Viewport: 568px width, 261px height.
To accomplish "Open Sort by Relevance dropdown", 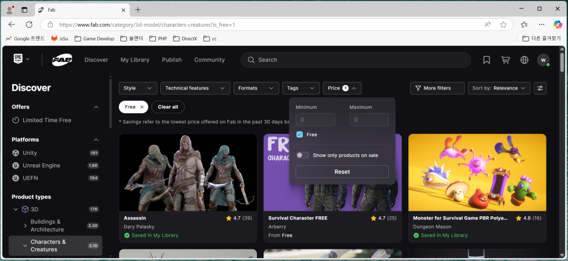I will point(499,88).
